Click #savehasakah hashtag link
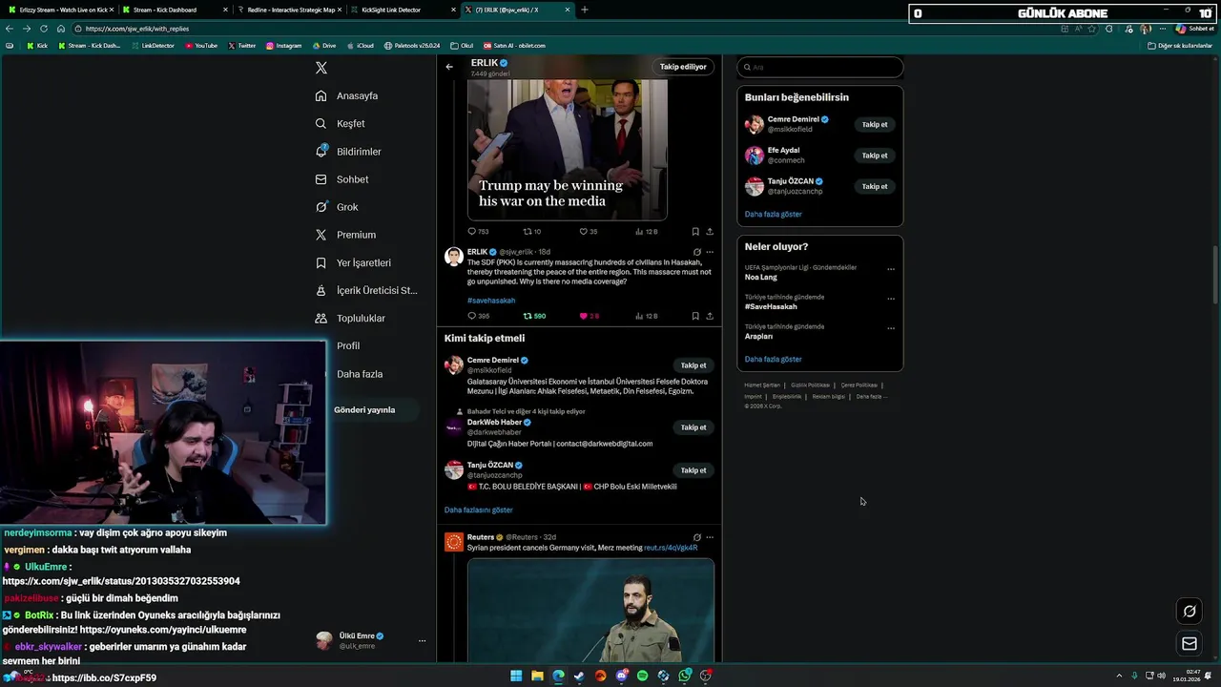This screenshot has width=1221, height=687. click(491, 301)
